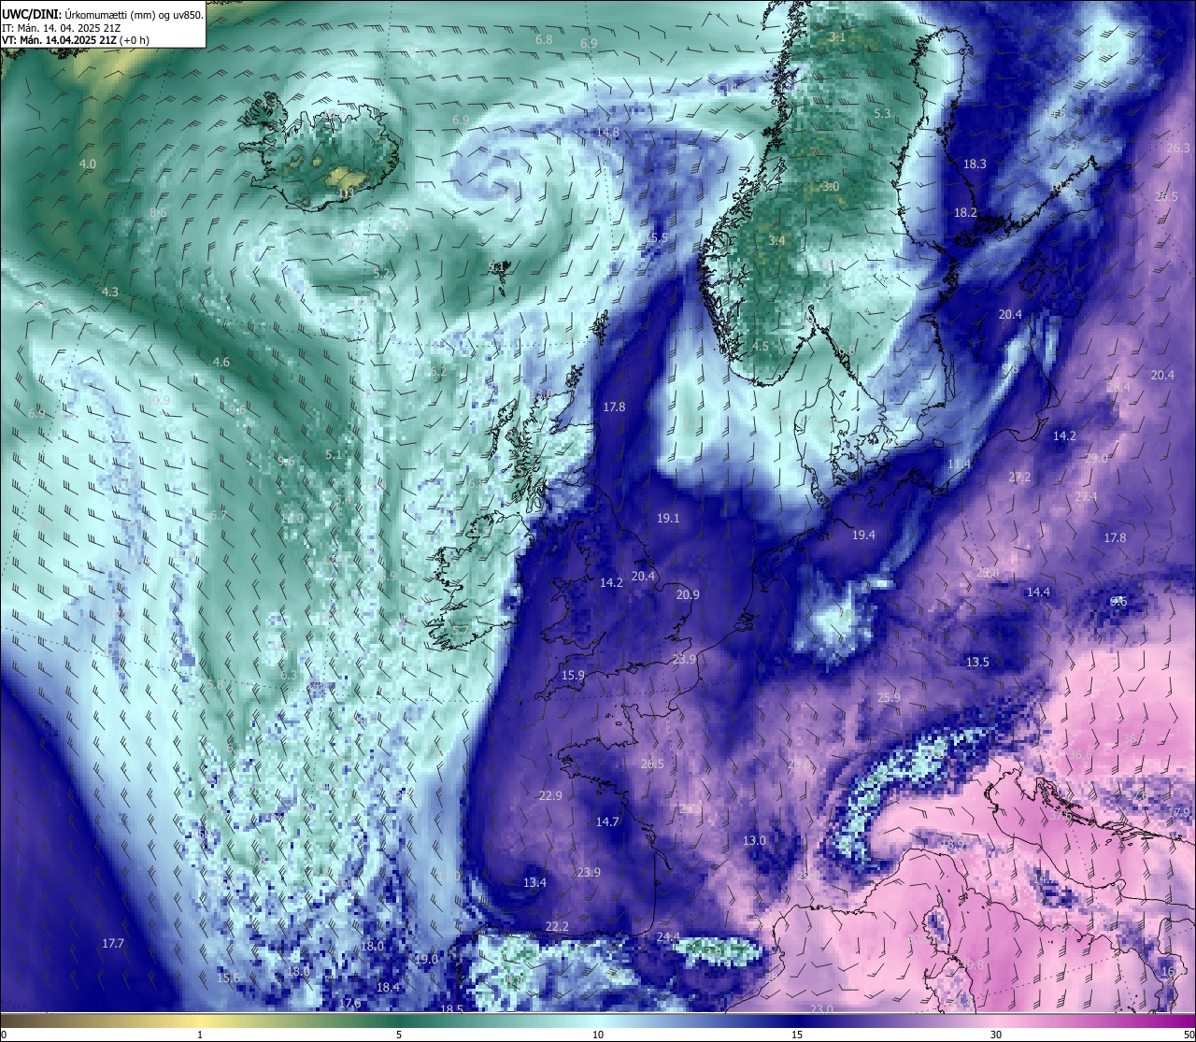Click the 24.4 value over southwest France

point(668,936)
